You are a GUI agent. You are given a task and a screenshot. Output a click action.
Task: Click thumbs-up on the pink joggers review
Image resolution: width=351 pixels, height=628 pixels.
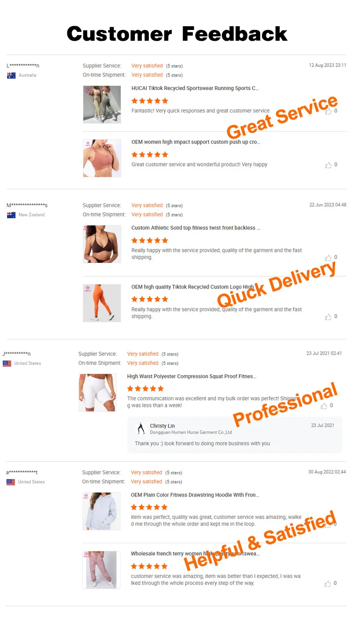point(328,584)
